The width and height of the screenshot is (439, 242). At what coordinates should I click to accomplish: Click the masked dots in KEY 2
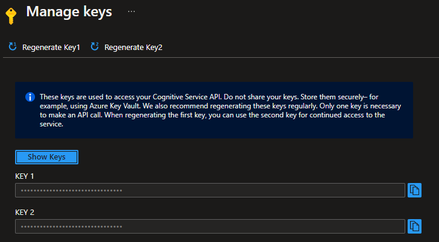tap(71, 226)
